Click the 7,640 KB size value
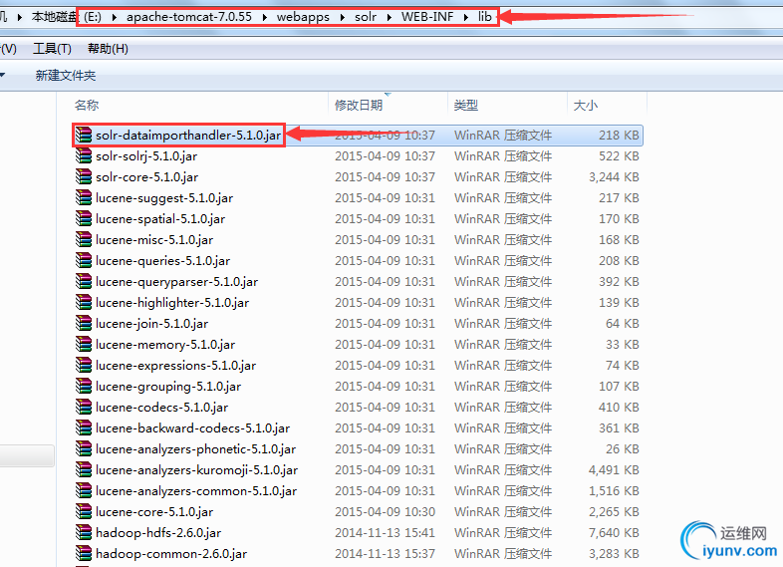This screenshot has height=567, width=783. pos(614,533)
